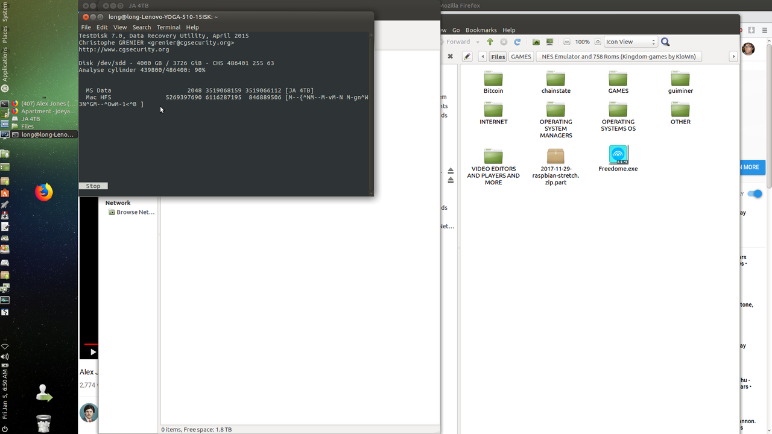Open the Places menu in panel
Image resolution: width=772 pixels, height=434 pixels.
pos(5,34)
